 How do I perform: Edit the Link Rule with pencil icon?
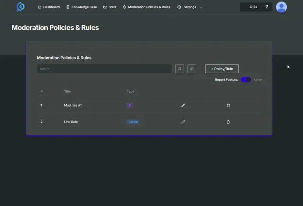(x=183, y=122)
